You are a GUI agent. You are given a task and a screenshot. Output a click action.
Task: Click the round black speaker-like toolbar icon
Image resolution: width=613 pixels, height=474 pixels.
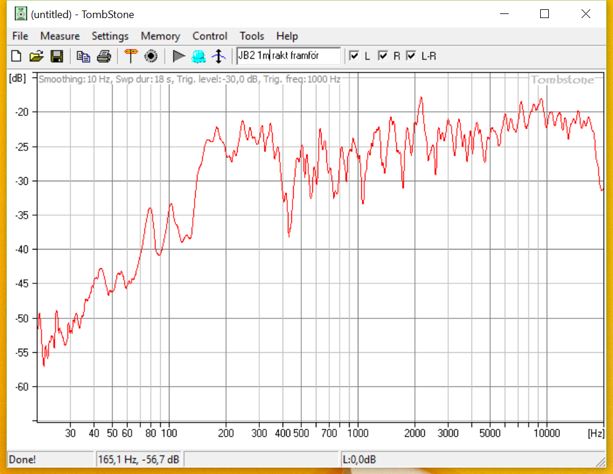151,57
